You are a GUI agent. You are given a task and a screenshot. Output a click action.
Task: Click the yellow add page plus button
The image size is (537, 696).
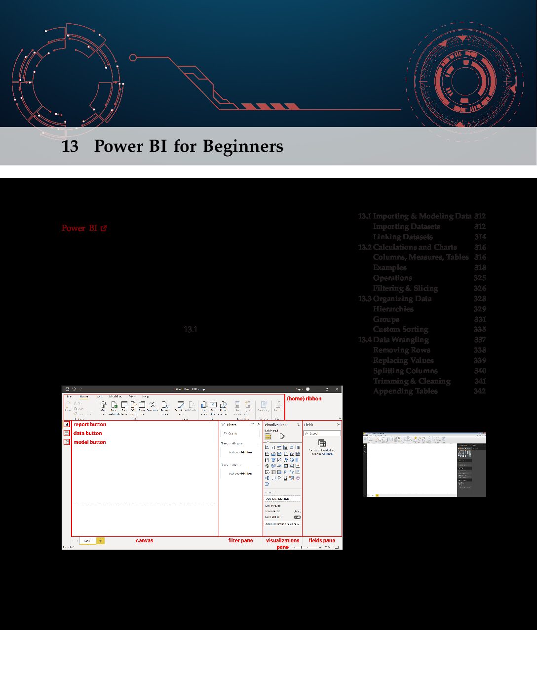coord(100,541)
